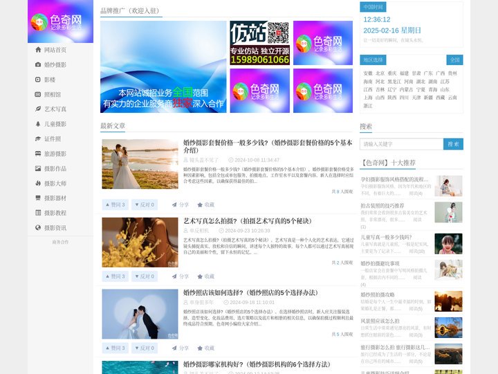The height and width of the screenshot is (374, 498).
Task: Select the 四川 region link
Action: [x=404, y=98]
